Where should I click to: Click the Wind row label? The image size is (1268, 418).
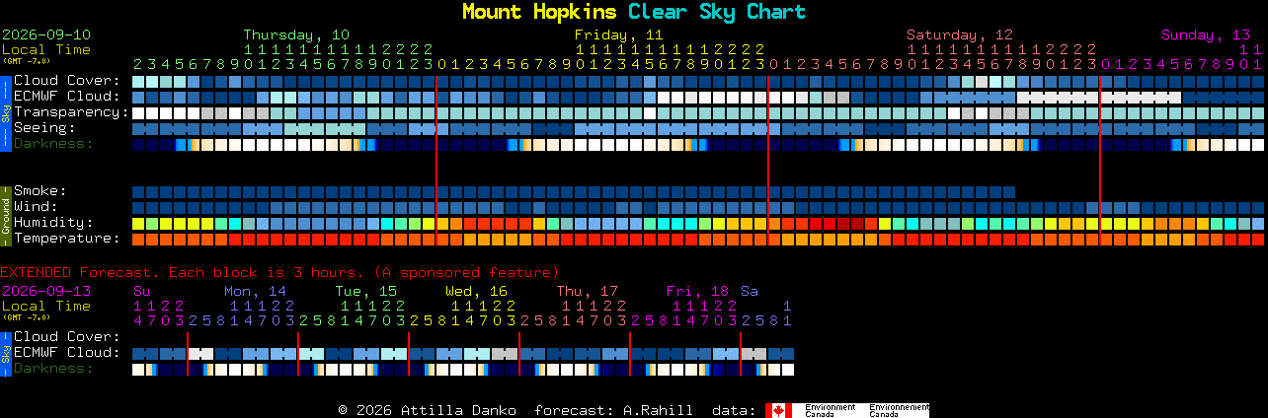[36, 207]
